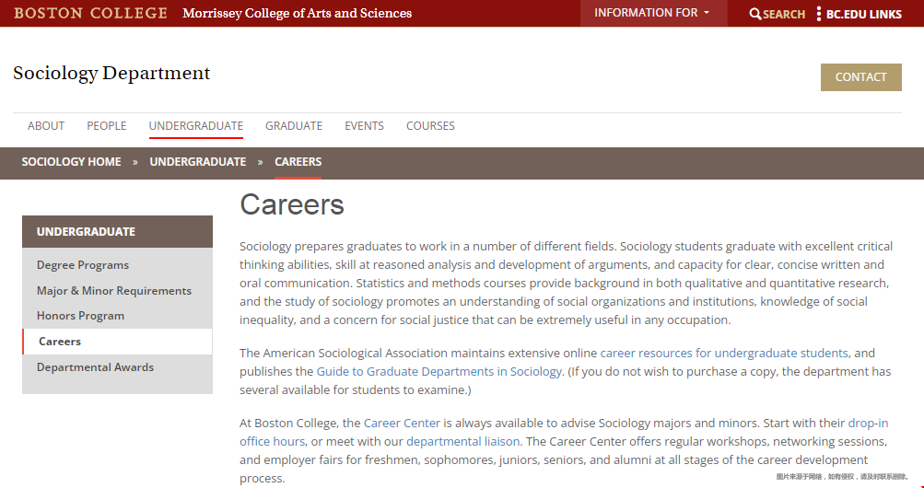
Task: Visit the Career Center link
Action: (x=402, y=423)
